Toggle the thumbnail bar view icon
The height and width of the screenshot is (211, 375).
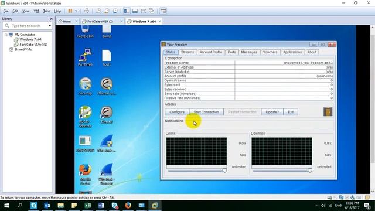pos(135,11)
